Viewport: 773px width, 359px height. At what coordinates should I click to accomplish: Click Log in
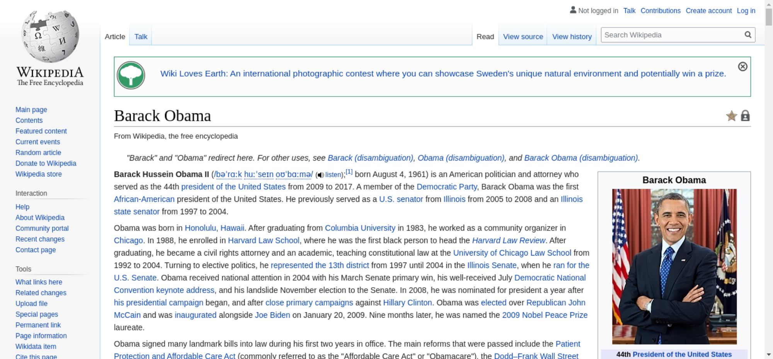[x=746, y=11]
